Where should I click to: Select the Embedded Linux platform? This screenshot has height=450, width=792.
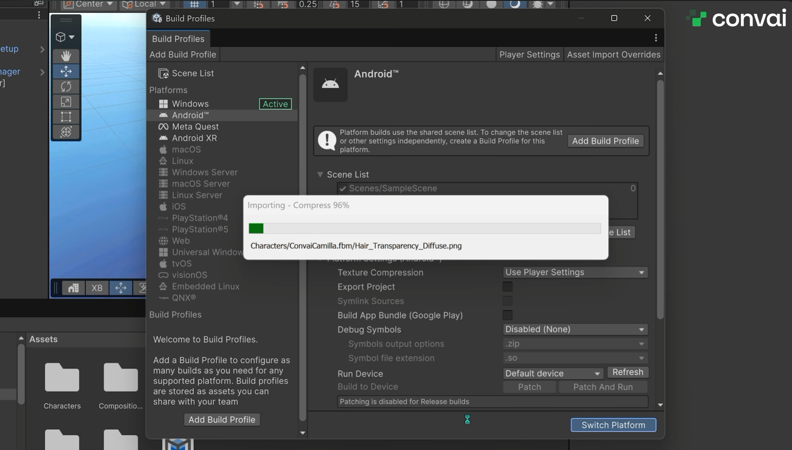tap(222, 286)
